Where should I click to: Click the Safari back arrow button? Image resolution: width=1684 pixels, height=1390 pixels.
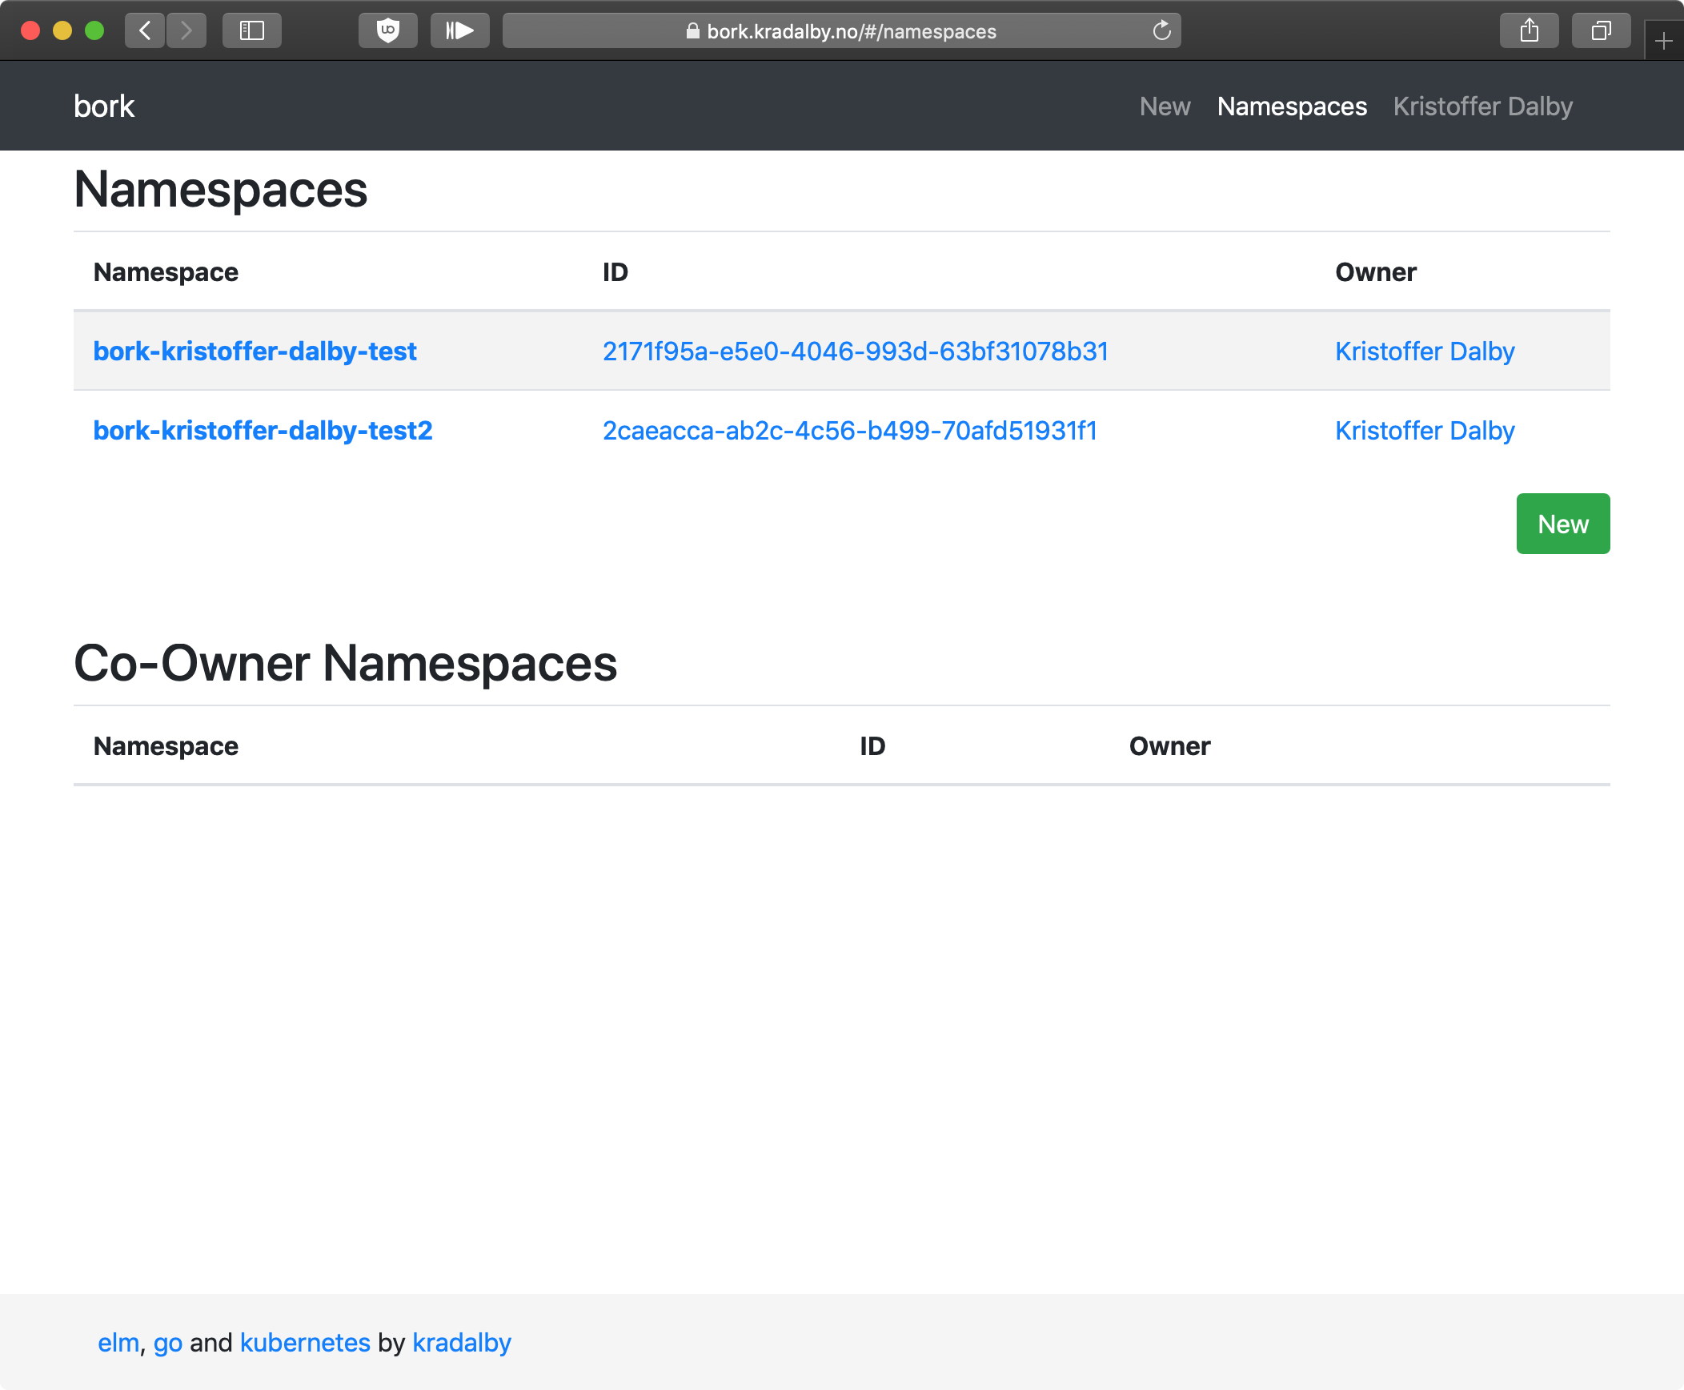[x=145, y=31]
